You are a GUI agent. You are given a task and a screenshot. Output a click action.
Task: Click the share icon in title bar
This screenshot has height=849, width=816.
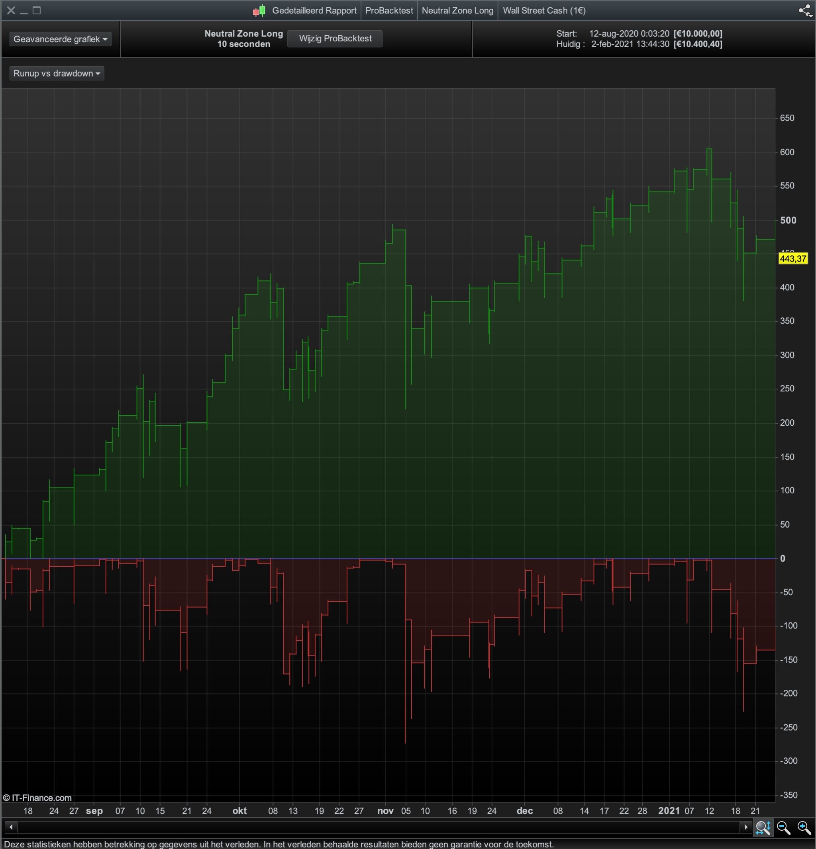(805, 11)
